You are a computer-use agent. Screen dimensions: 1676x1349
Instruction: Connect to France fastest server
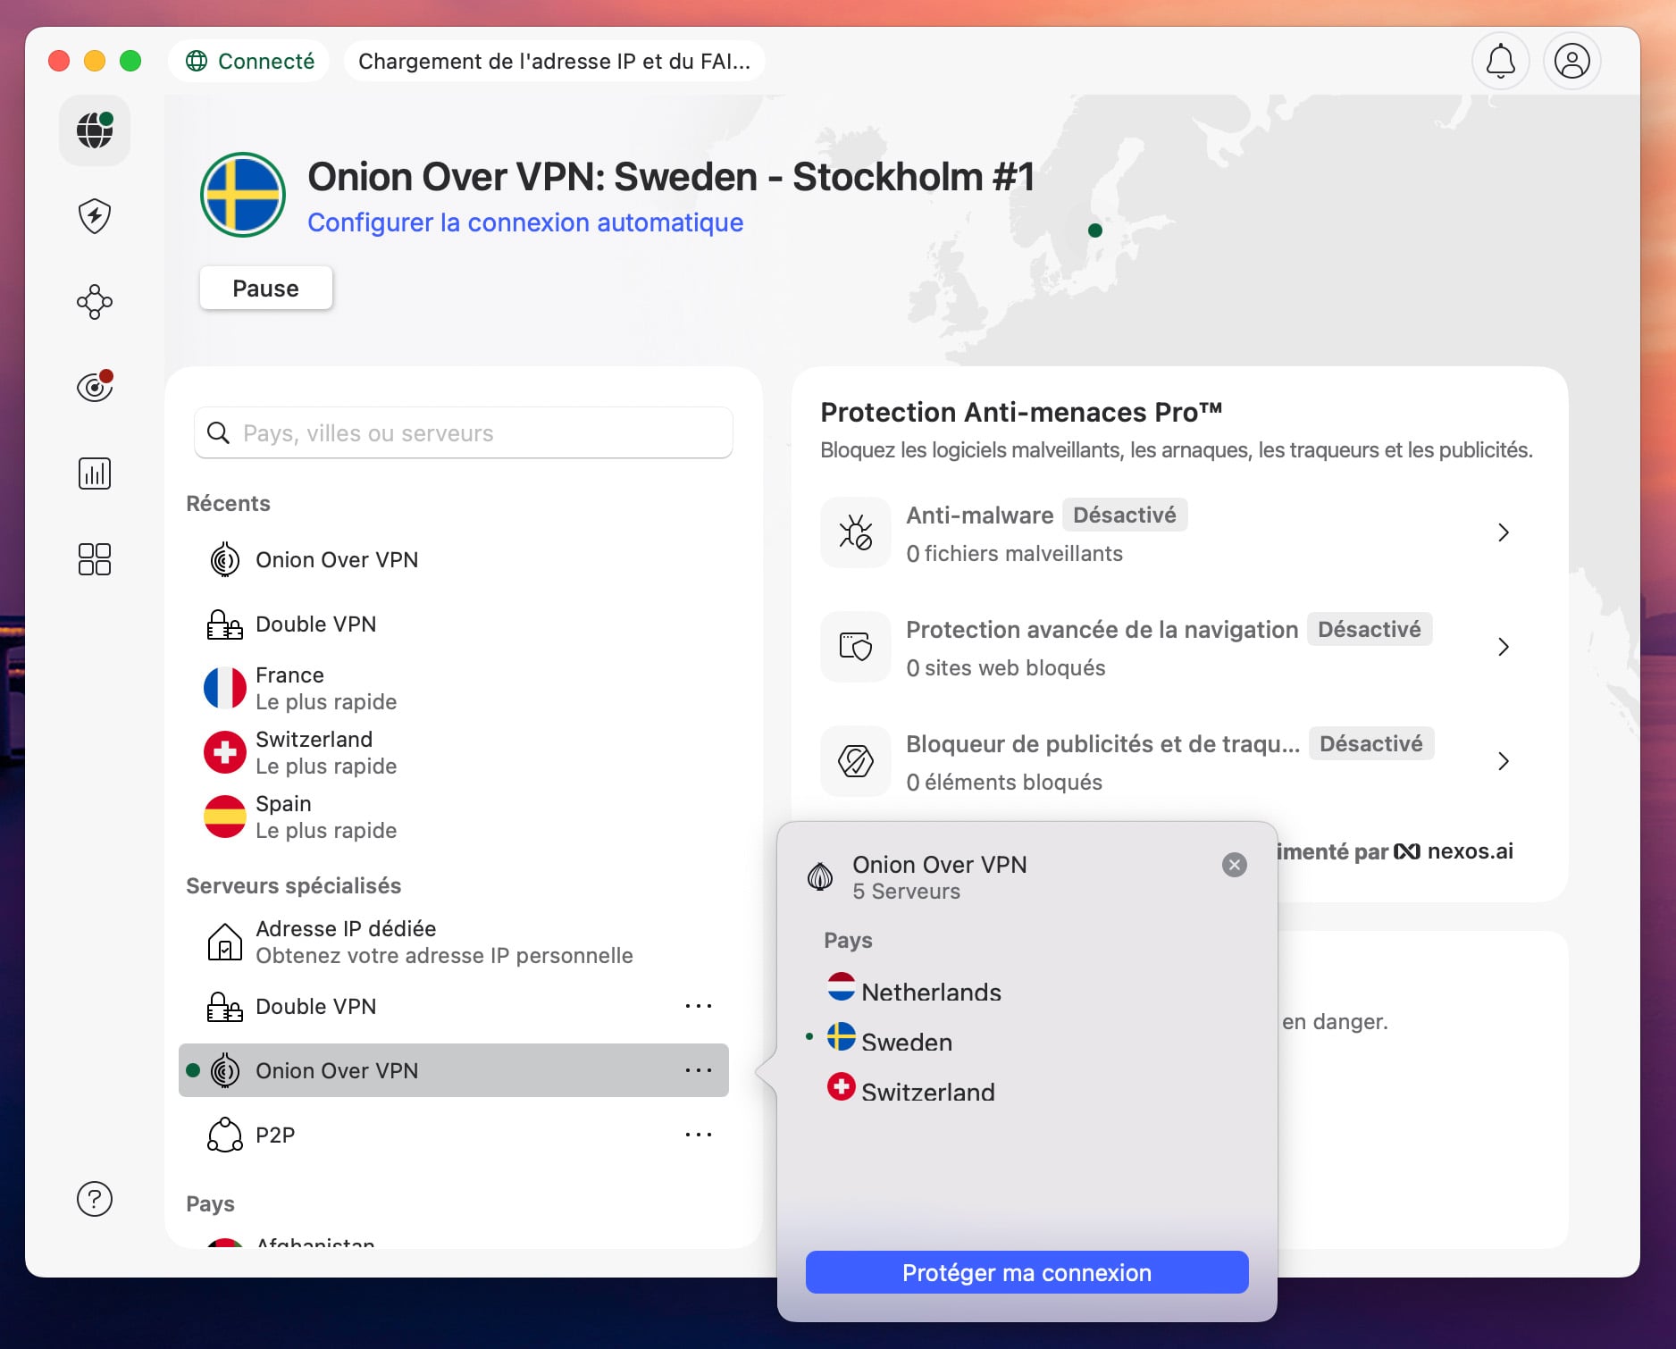(x=454, y=689)
